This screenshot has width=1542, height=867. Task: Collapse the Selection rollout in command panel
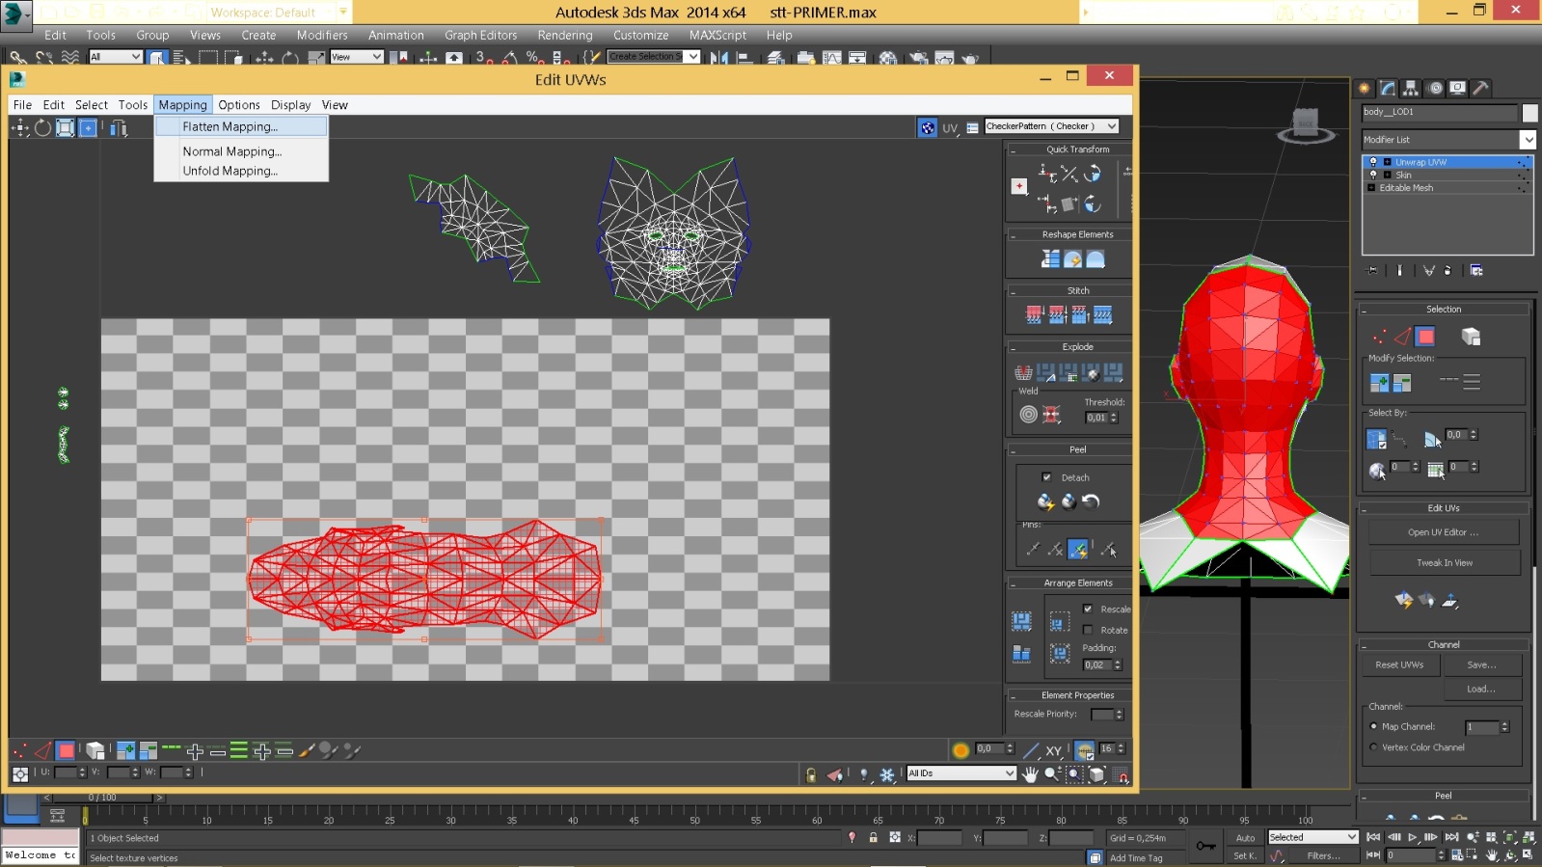point(1365,310)
